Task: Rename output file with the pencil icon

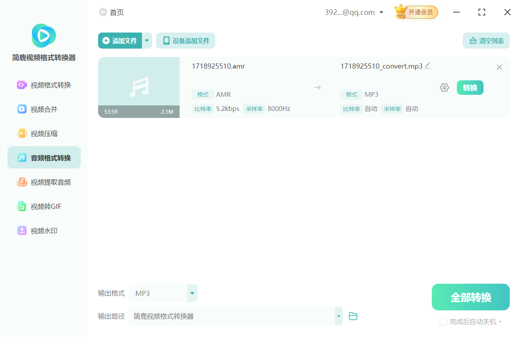Action: point(427,66)
